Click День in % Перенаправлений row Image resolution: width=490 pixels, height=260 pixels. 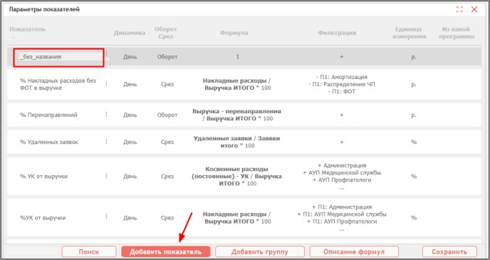click(x=130, y=115)
